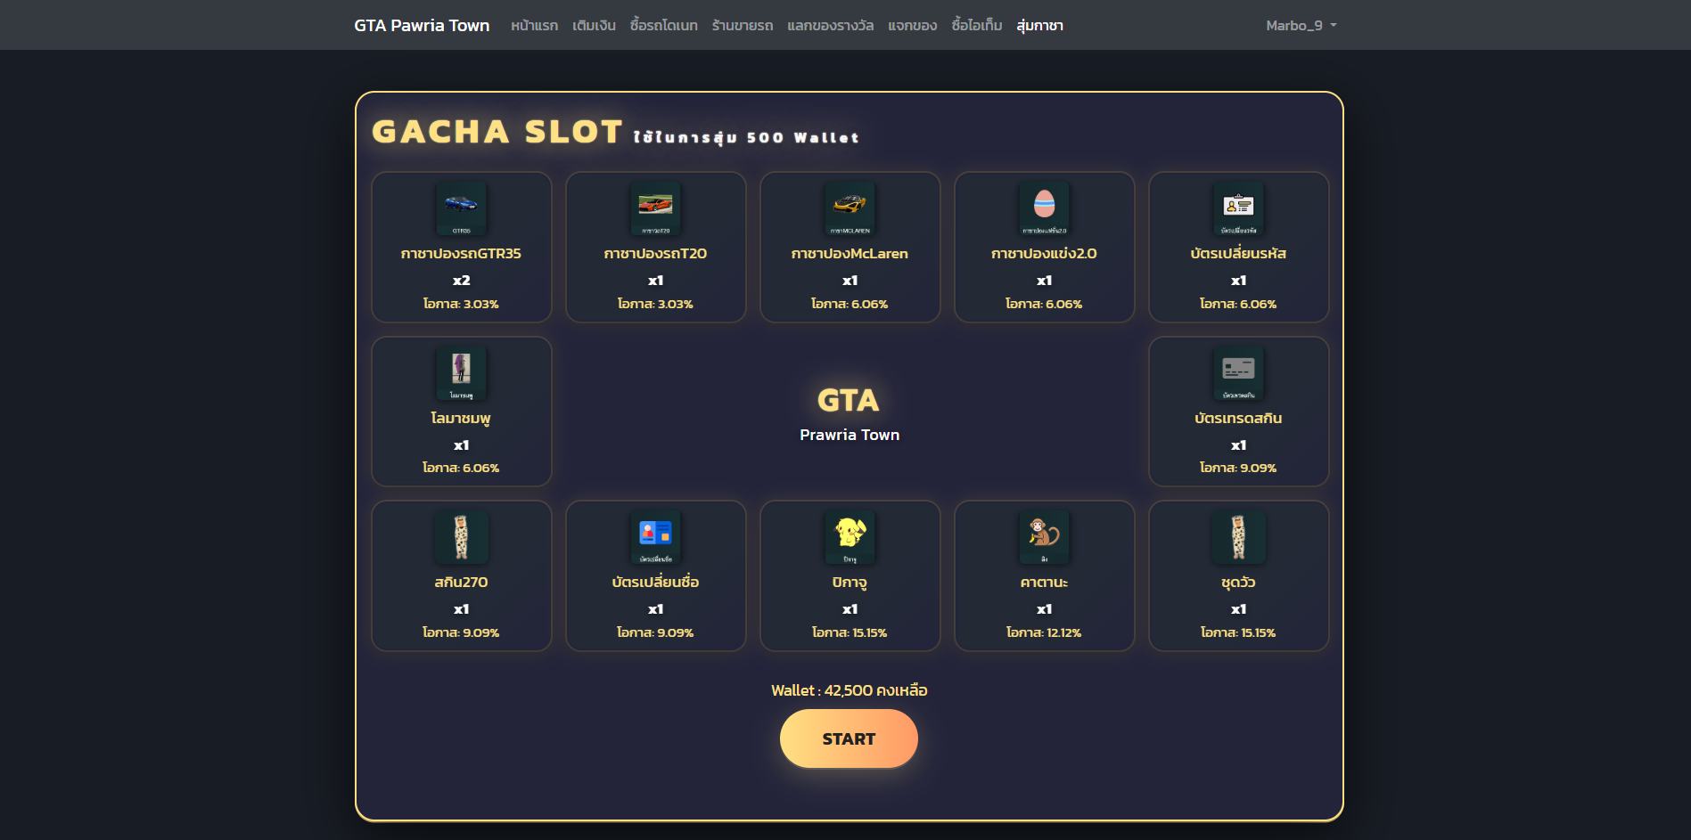1691x840 pixels.
Task: Start the gacha spin with START
Action: click(849, 738)
